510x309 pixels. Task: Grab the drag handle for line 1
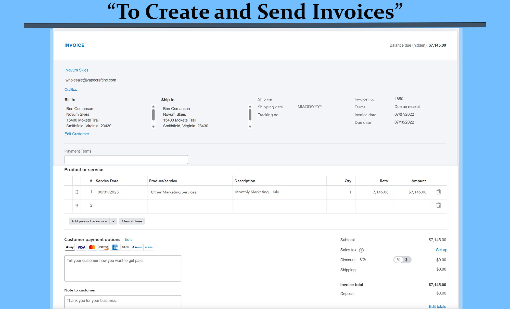click(x=77, y=192)
